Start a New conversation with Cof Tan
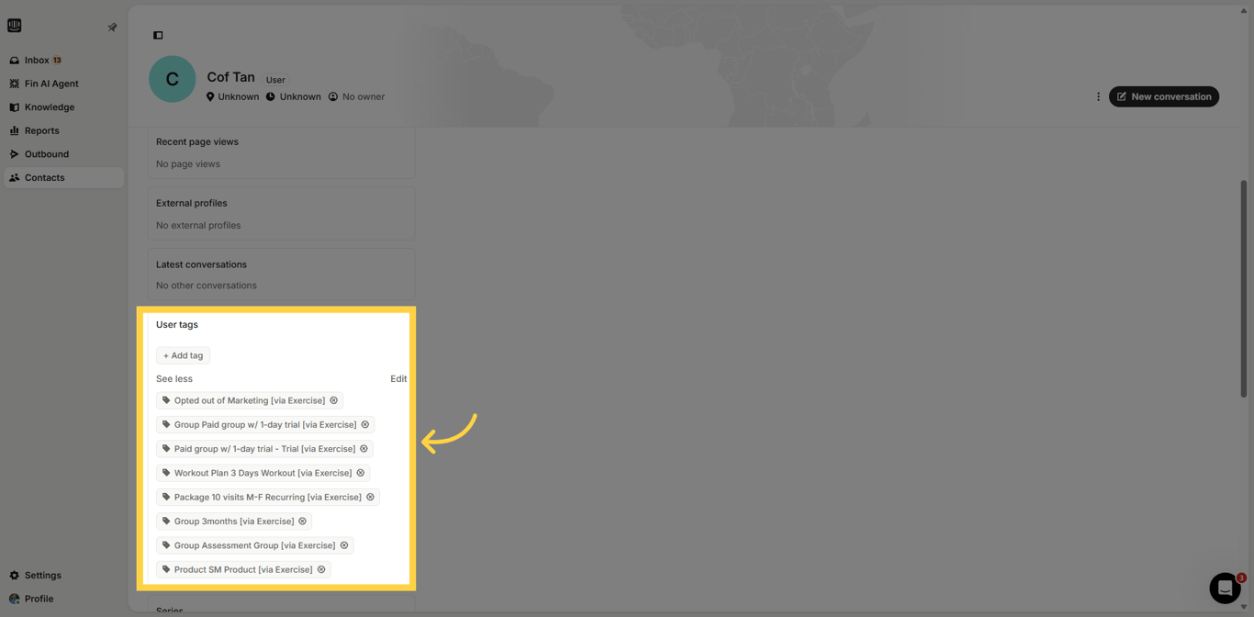This screenshot has width=1254, height=617. click(x=1163, y=96)
